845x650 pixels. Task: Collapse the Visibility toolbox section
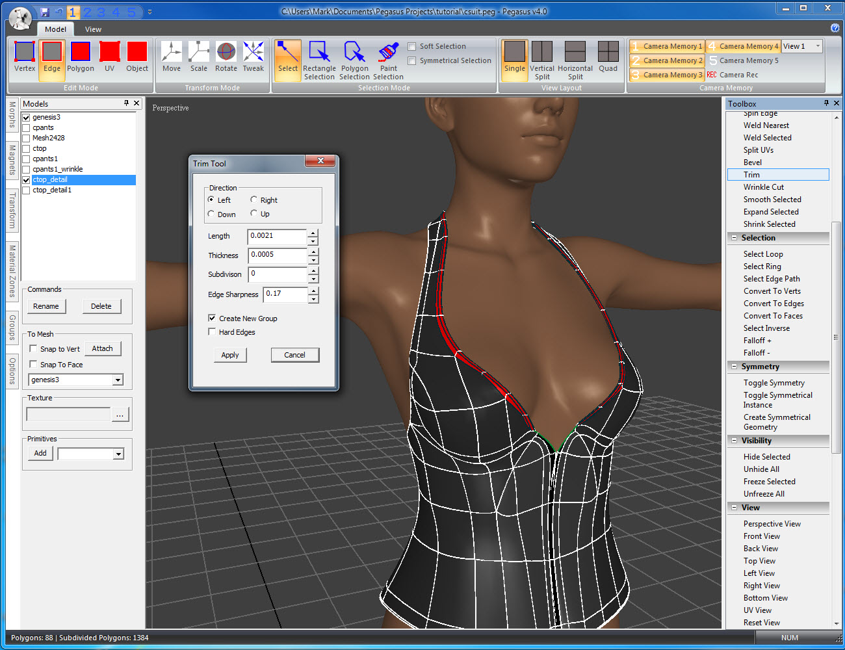click(x=734, y=441)
